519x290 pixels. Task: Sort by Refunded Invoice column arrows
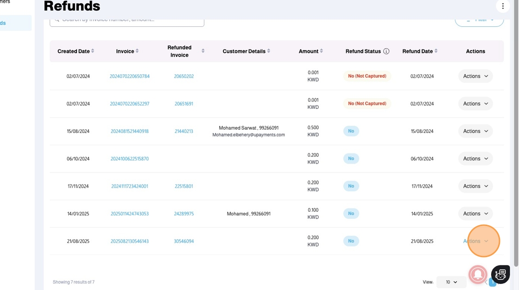click(203, 51)
